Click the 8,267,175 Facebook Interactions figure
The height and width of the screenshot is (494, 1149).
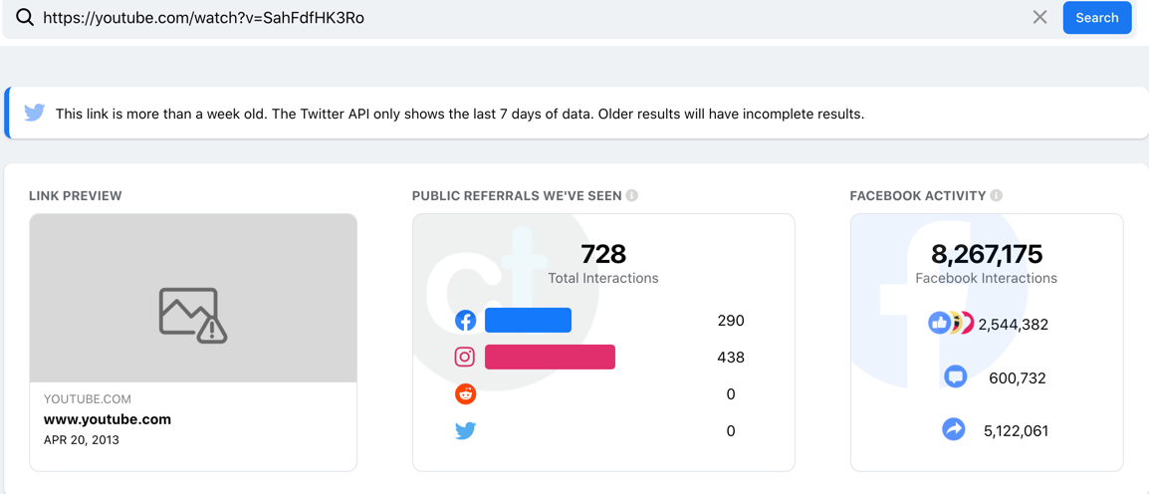pyautogui.click(x=987, y=255)
